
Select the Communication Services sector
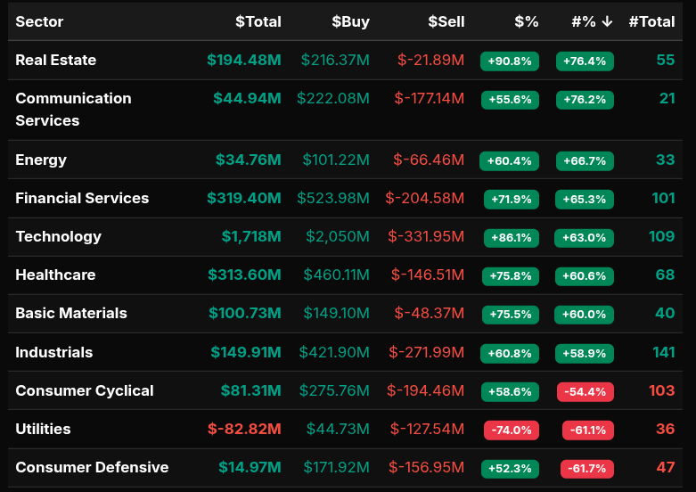(x=73, y=110)
